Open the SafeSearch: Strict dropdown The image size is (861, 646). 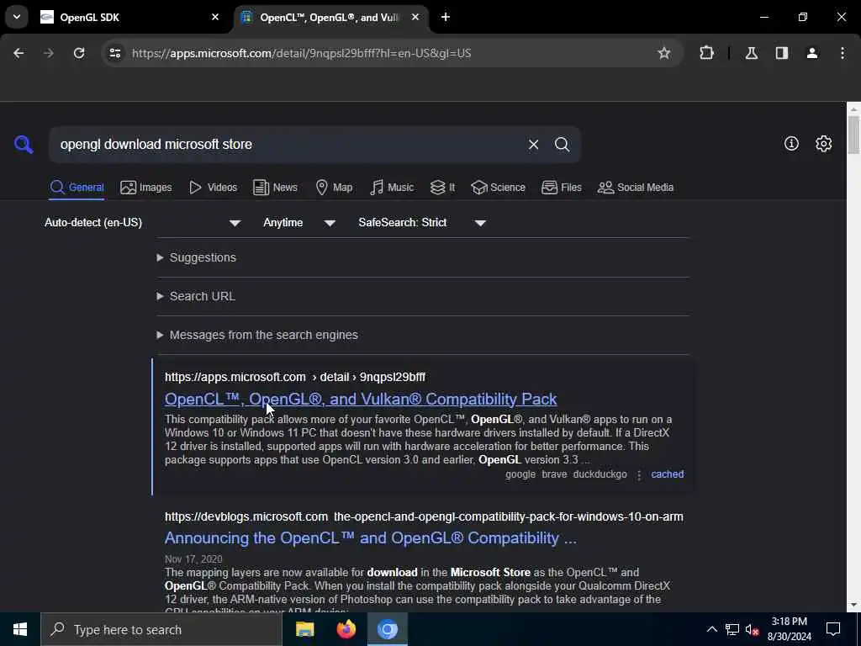(422, 222)
